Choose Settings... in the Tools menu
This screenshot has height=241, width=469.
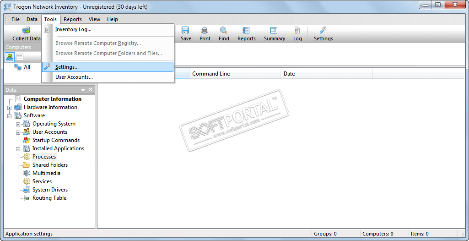[108, 67]
